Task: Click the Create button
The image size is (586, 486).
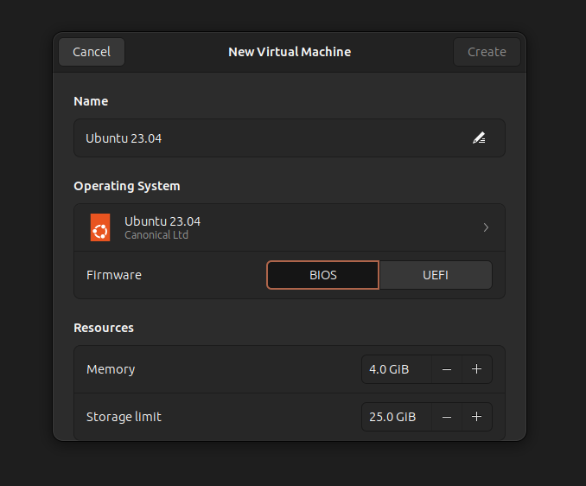Action: [x=487, y=52]
